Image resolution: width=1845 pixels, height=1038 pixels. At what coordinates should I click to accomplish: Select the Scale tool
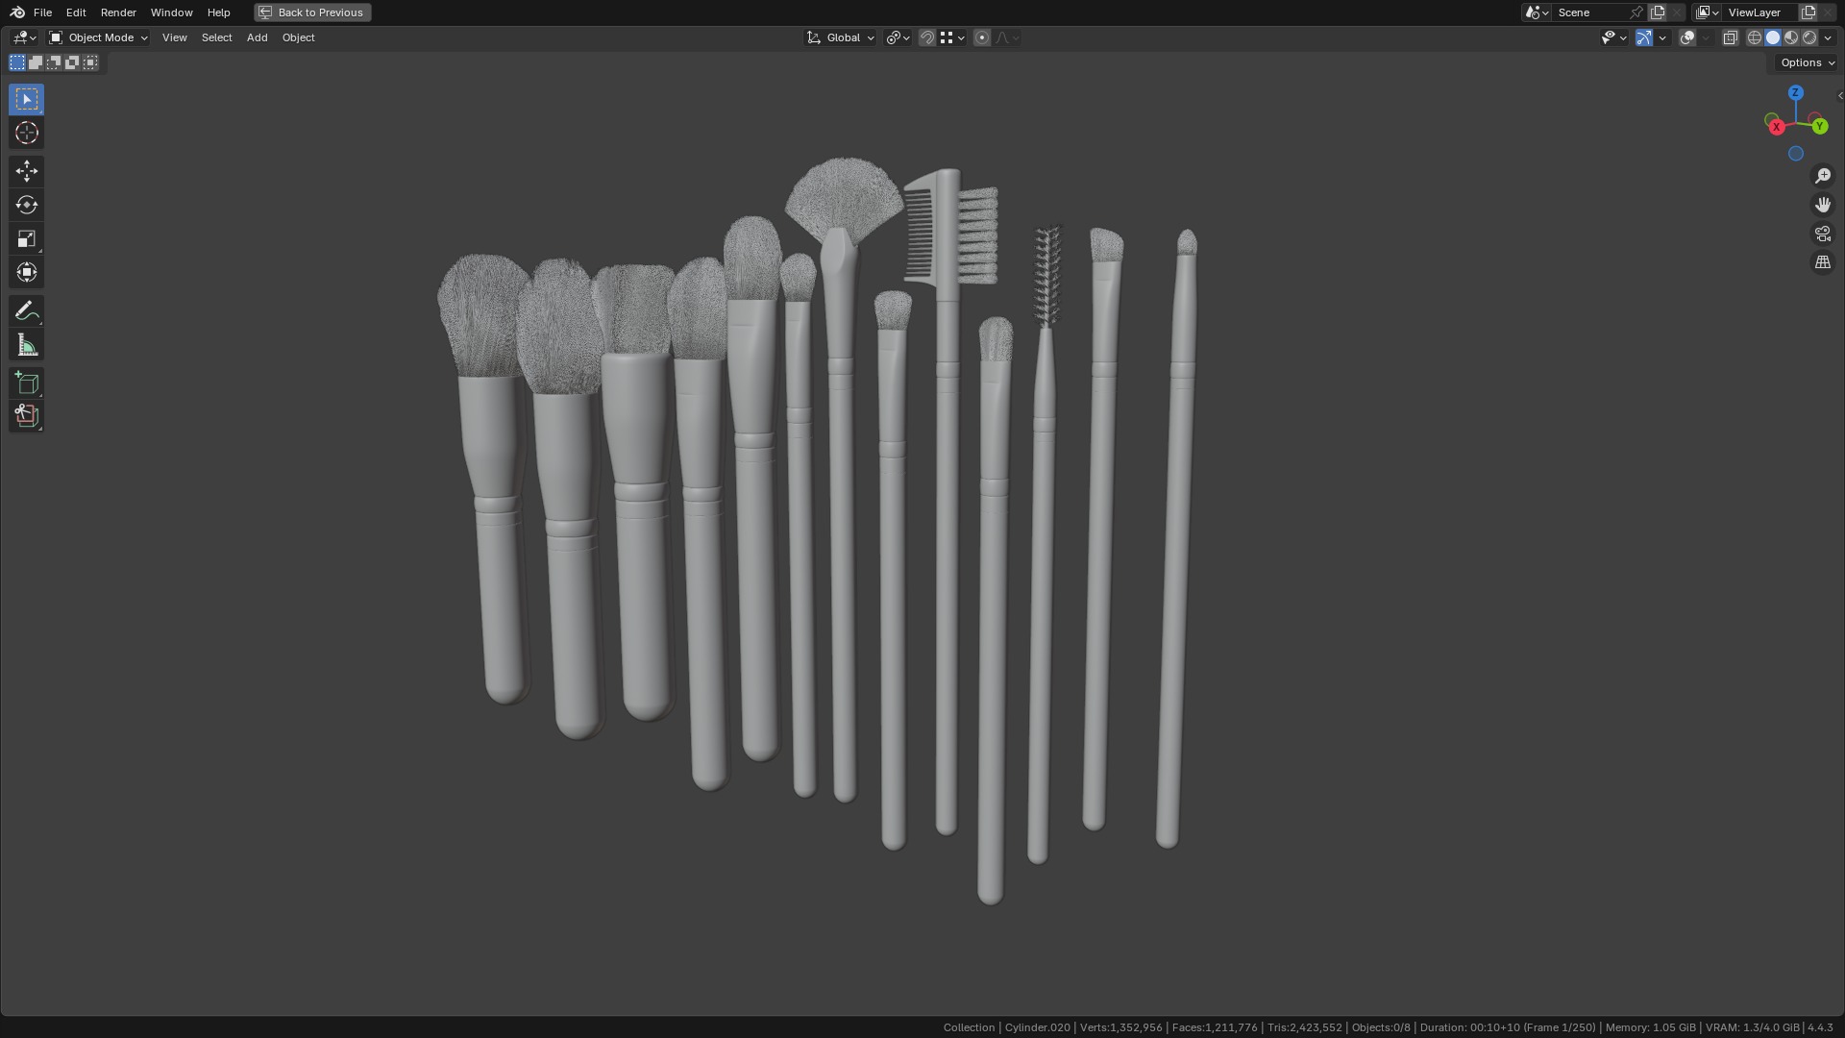coord(26,238)
